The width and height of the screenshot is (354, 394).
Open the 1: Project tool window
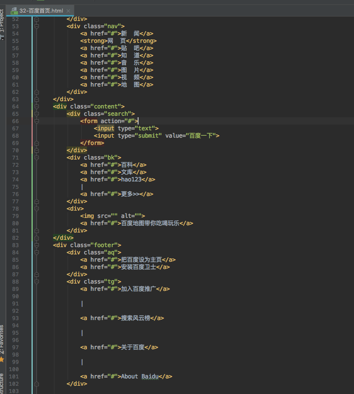point(2,21)
